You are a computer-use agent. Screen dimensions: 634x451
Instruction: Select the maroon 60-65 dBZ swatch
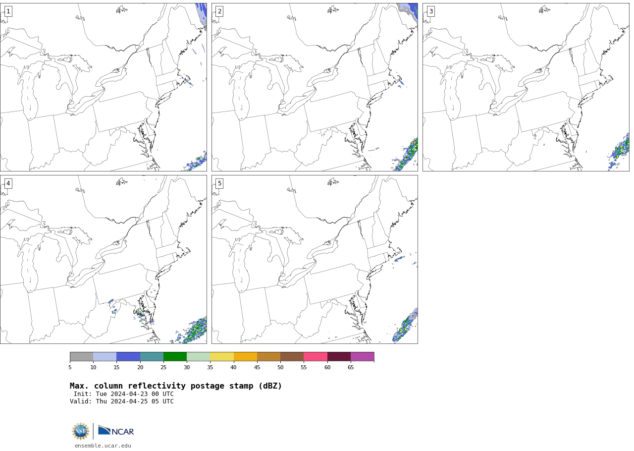339,357
